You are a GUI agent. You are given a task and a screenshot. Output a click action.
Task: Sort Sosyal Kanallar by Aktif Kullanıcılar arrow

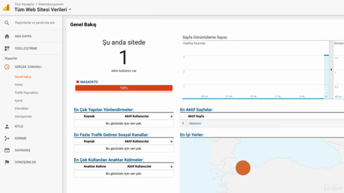[171, 142]
